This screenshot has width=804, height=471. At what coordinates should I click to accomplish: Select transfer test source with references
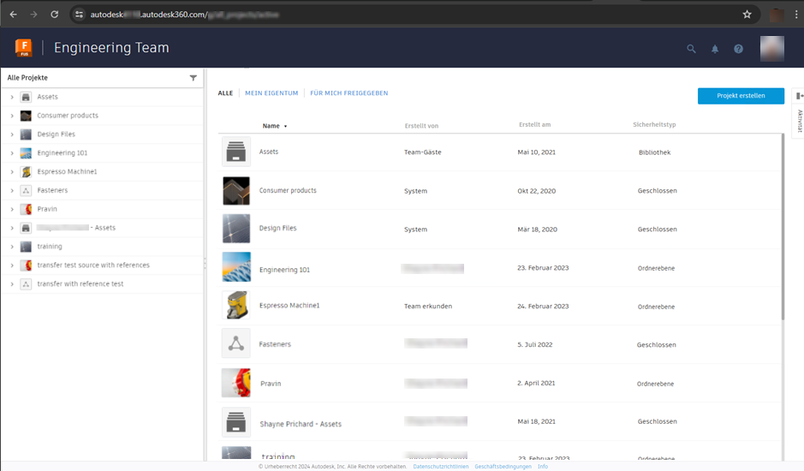click(93, 265)
